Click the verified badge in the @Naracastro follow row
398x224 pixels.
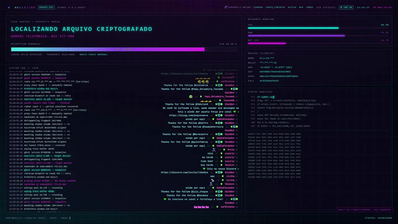(x=222, y=134)
